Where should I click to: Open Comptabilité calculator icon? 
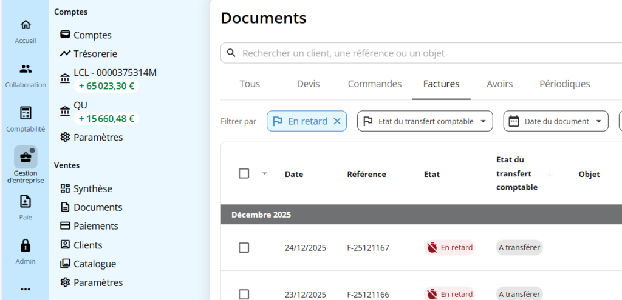pos(26,113)
